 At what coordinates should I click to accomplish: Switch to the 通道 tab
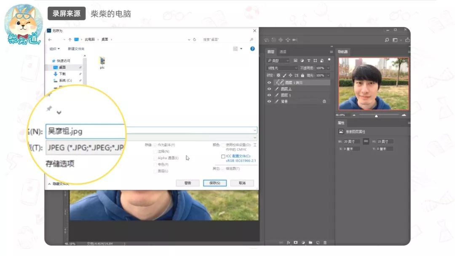click(x=283, y=52)
